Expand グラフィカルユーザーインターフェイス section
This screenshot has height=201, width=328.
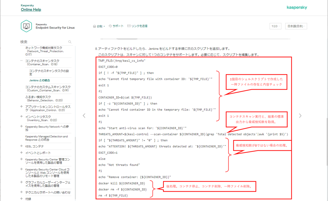(22, 182)
